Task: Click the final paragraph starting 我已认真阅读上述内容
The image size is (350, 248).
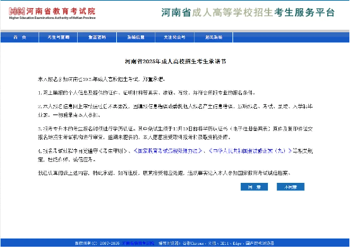Action: coord(164,173)
